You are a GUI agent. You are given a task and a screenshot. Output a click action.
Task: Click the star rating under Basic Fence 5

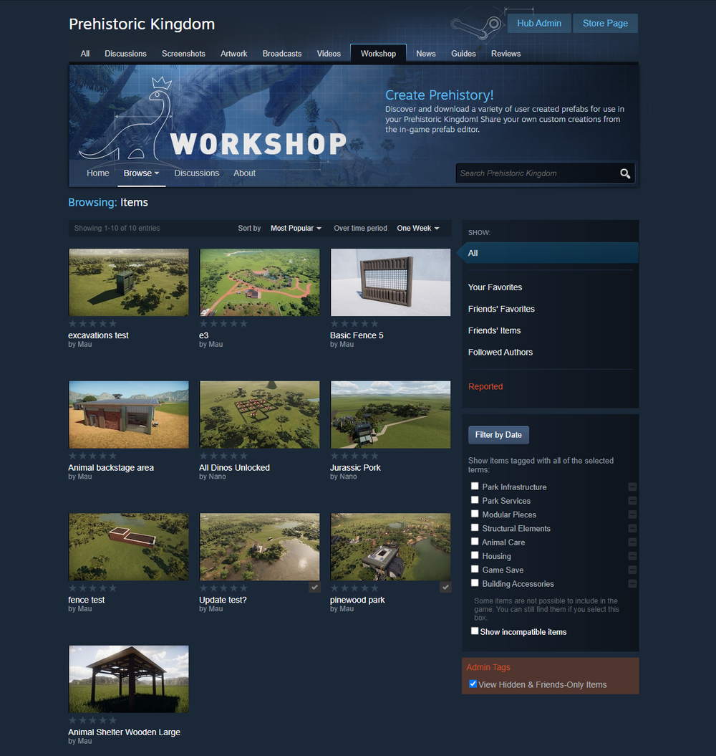[354, 323]
